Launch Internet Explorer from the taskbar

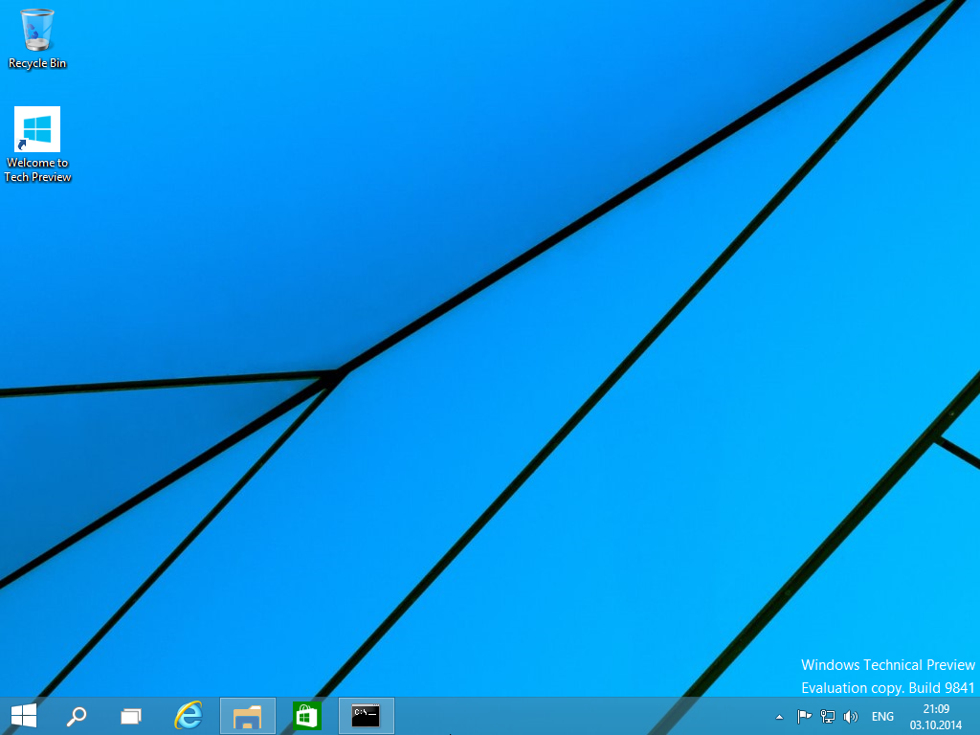tap(189, 715)
